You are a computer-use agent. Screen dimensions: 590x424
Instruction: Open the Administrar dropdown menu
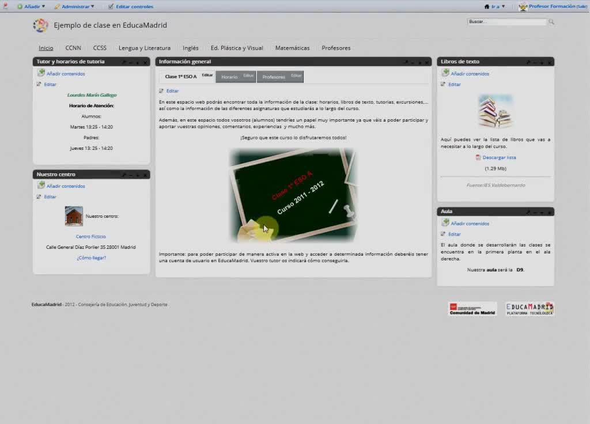click(78, 6)
